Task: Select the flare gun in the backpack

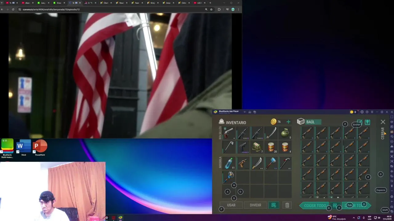Action: click(x=243, y=163)
